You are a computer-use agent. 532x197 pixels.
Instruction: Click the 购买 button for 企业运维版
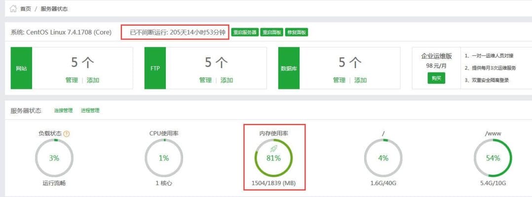pos(436,78)
